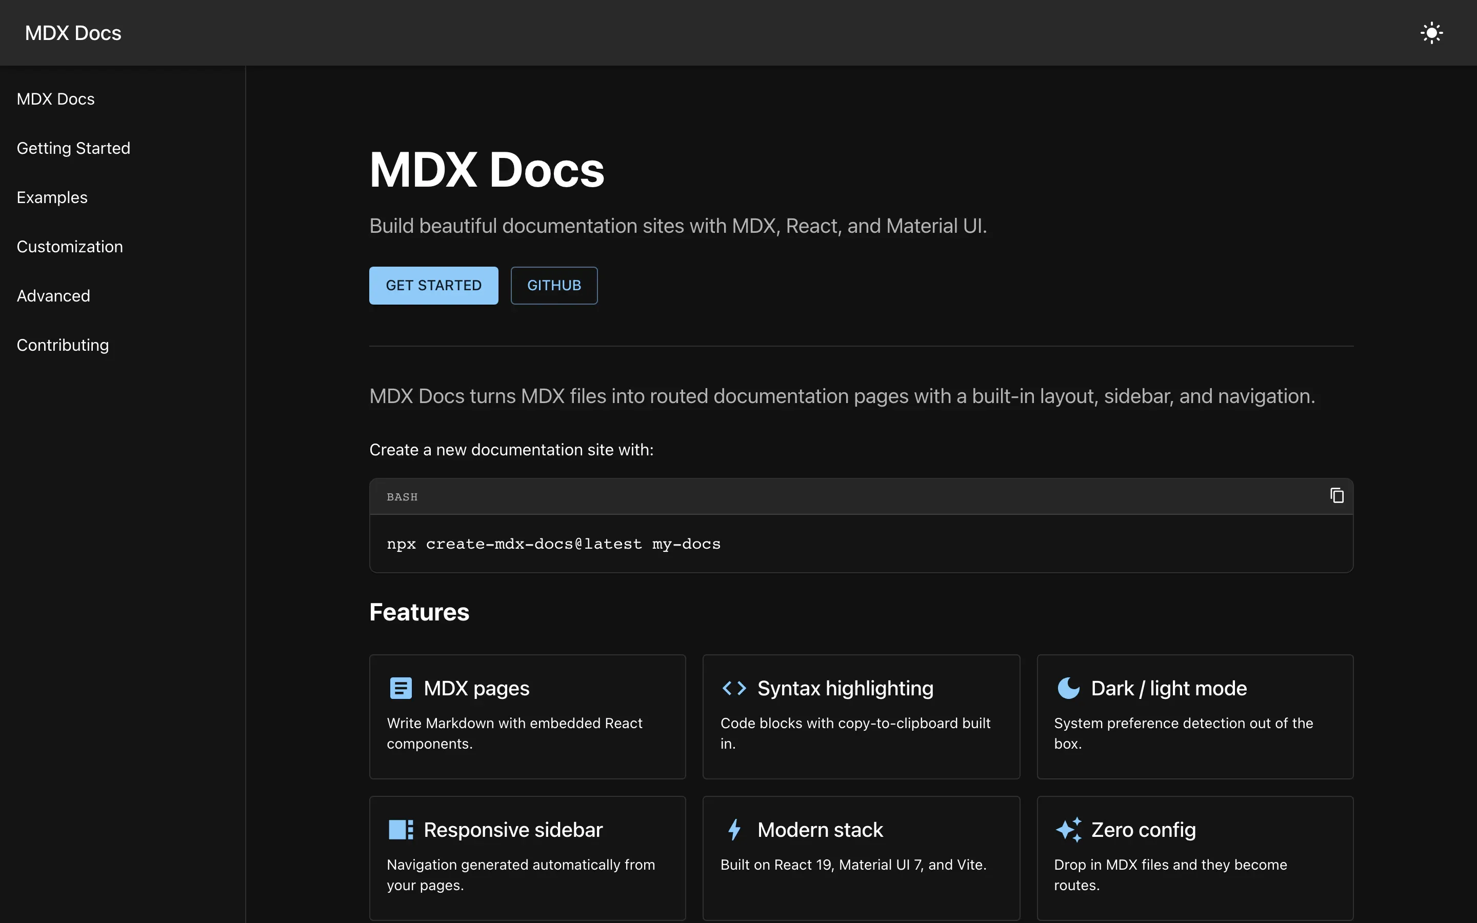Screen dimensions: 1477x923
Task: Click the Zero config card heading
Action: coord(1144,830)
